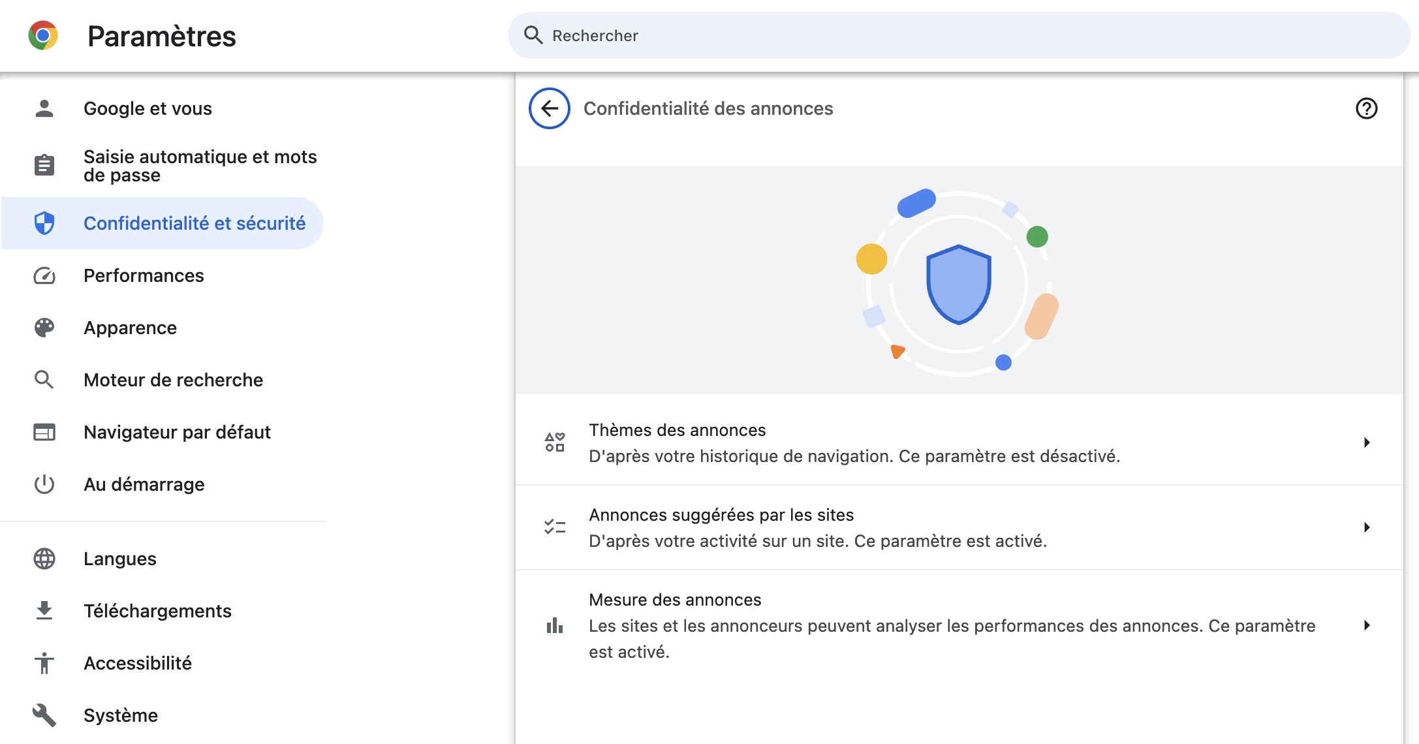Click the Apparence palette icon
Screen dimensions: 1419x744
coord(44,328)
